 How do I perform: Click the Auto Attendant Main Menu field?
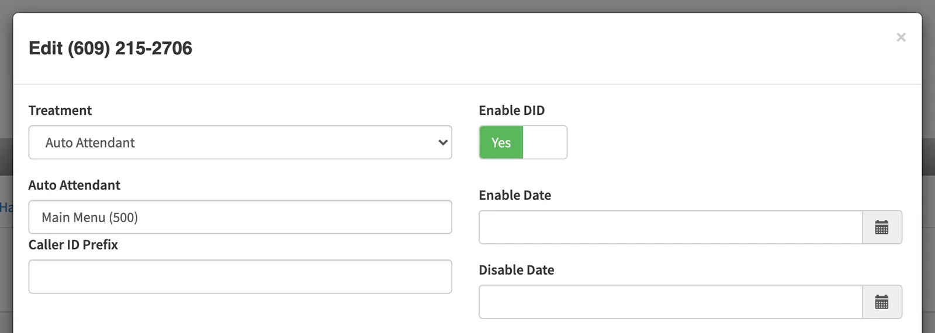pyautogui.click(x=240, y=217)
